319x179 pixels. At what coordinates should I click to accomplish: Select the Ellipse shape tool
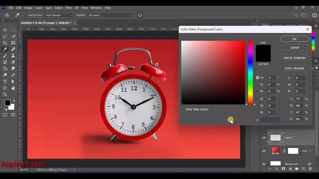click(5, 88)
